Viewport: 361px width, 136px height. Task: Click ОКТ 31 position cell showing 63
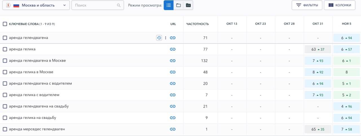click(318, 49)
